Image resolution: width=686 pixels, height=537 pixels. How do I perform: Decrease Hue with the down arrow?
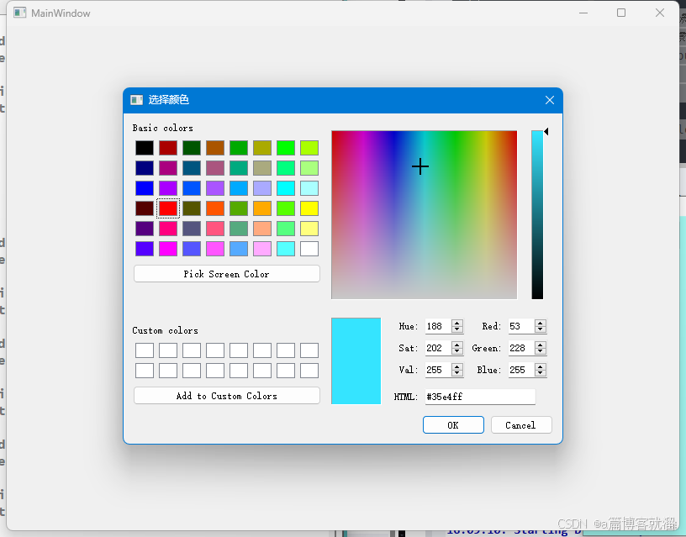(x=457, y=329)
